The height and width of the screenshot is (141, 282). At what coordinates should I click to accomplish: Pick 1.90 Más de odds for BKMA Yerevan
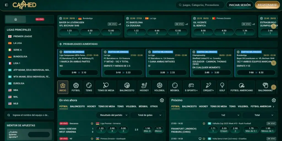point(148,129)
